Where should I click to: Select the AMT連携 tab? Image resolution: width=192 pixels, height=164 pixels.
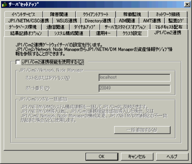[152, 21]
